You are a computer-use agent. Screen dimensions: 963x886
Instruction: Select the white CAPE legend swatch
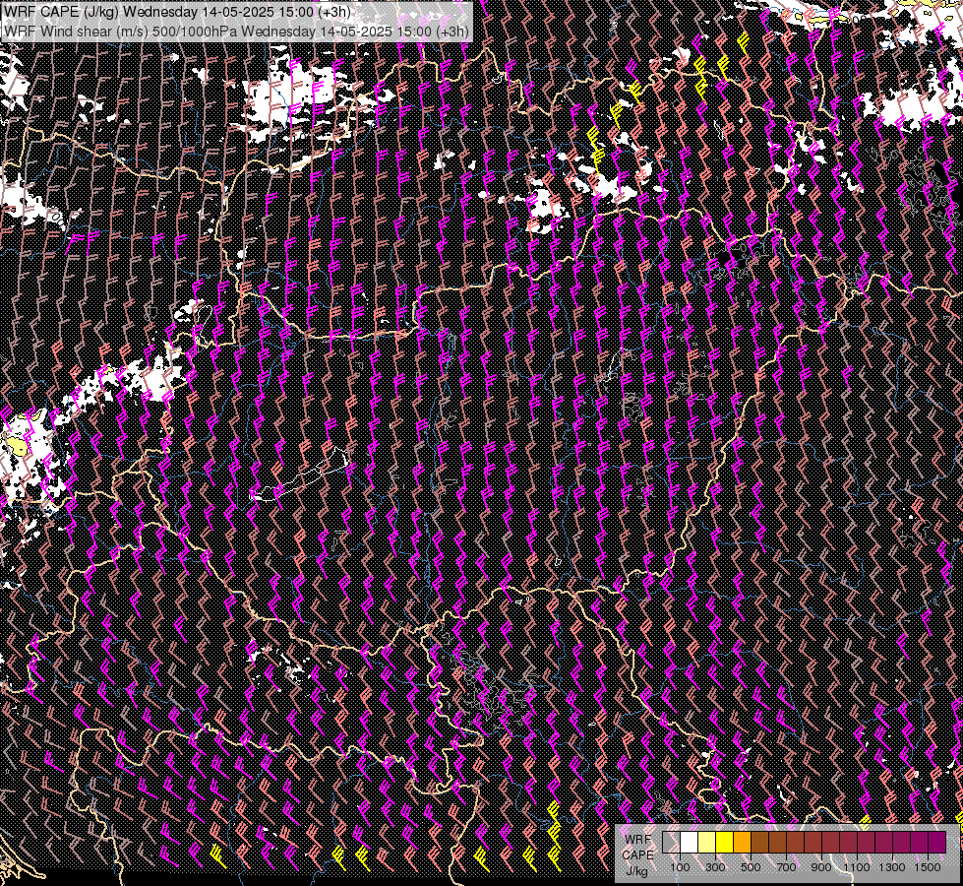690,843
